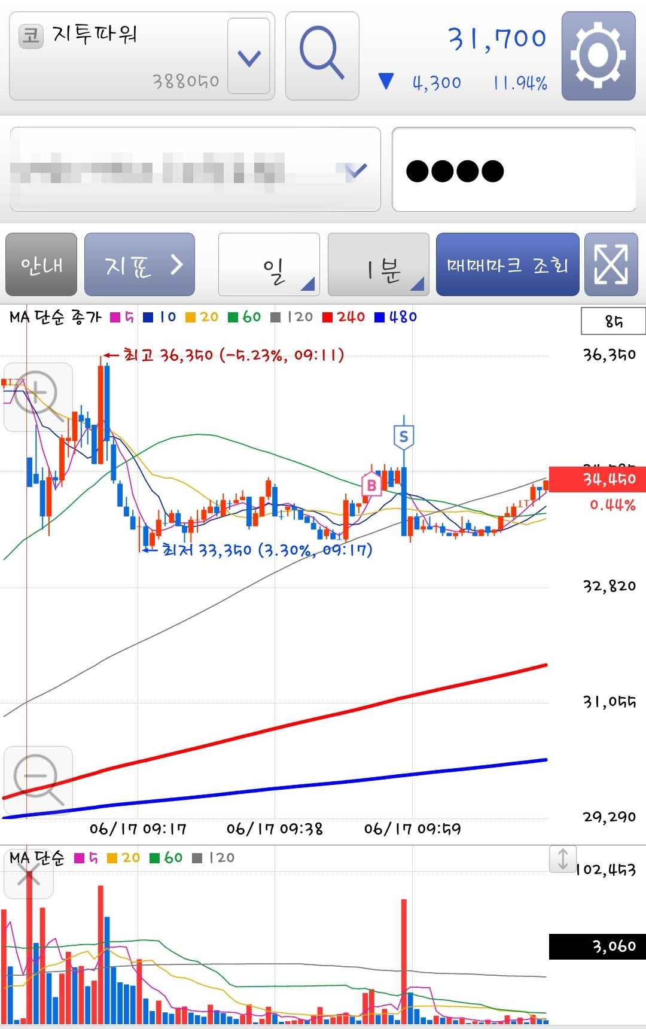Open the stock search magnifier
The image size is (646, 1029).
coord(322,55)
